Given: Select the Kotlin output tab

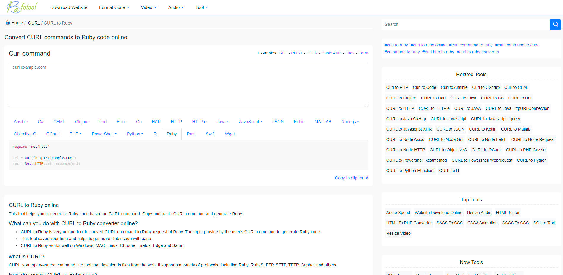Looking at the screenshot, I should tap(299, 122).
